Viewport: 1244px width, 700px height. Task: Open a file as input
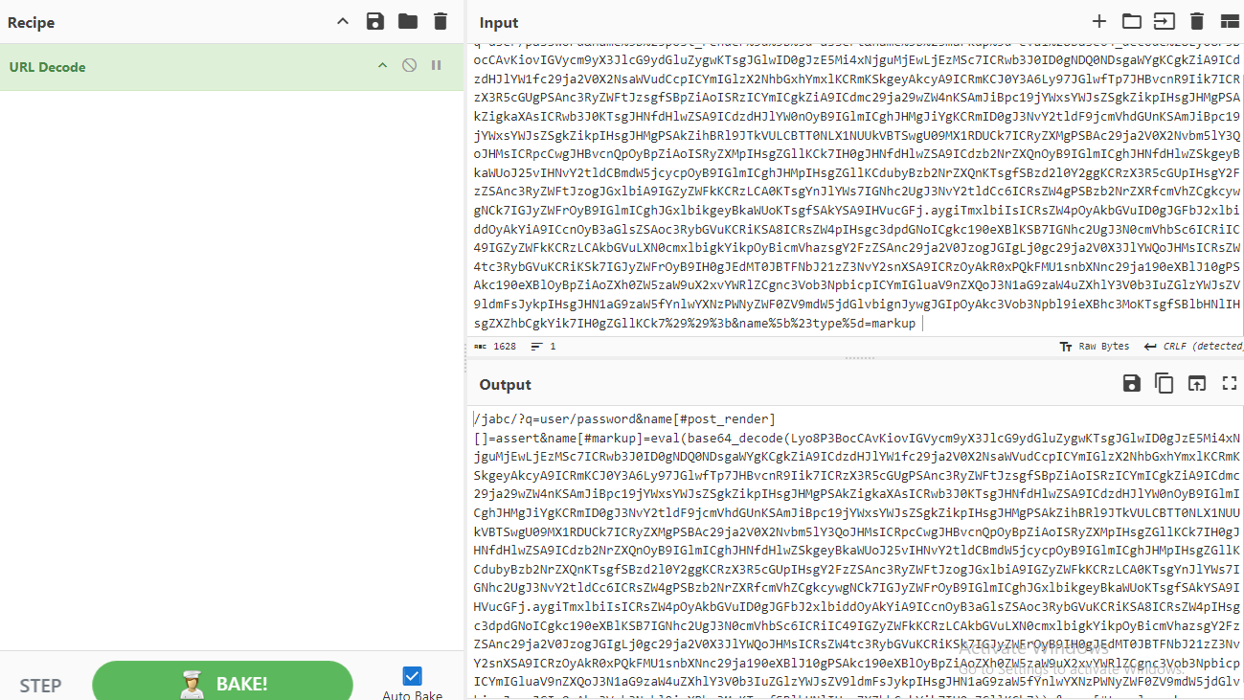1165,22
